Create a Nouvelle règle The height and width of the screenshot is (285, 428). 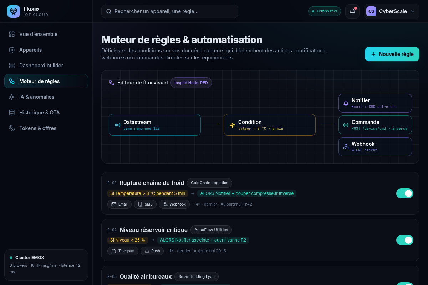392,54
